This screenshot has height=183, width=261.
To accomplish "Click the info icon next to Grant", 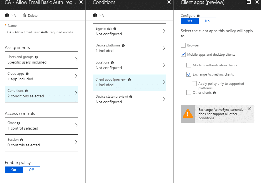I will tap(18, 123).
